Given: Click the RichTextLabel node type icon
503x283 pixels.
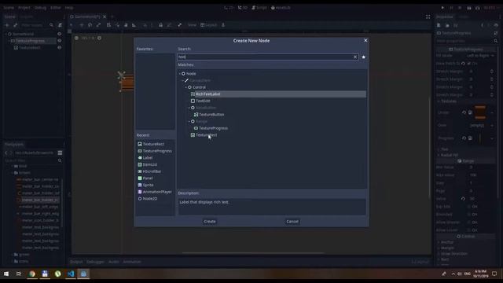Looking at the screenshot, I should pos(193,94).
